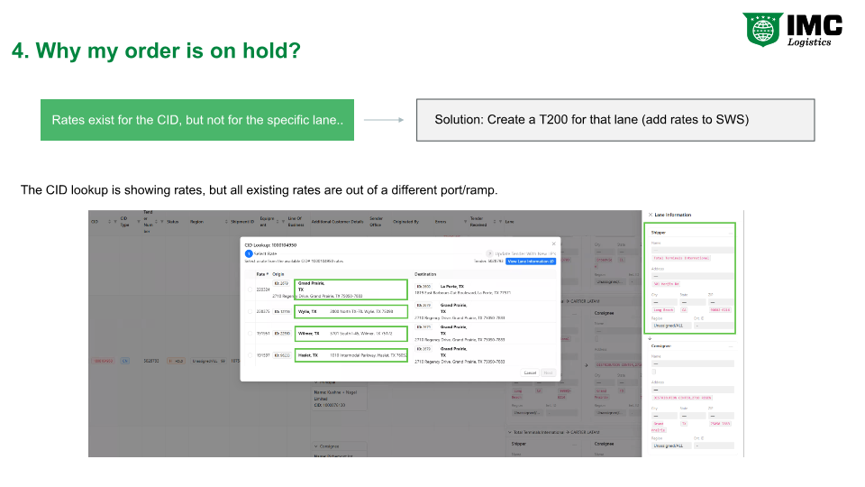Screen dimensions: 865x487
Task: Click the down arrow between Shipper and Consignee
Action: point(650,338)
